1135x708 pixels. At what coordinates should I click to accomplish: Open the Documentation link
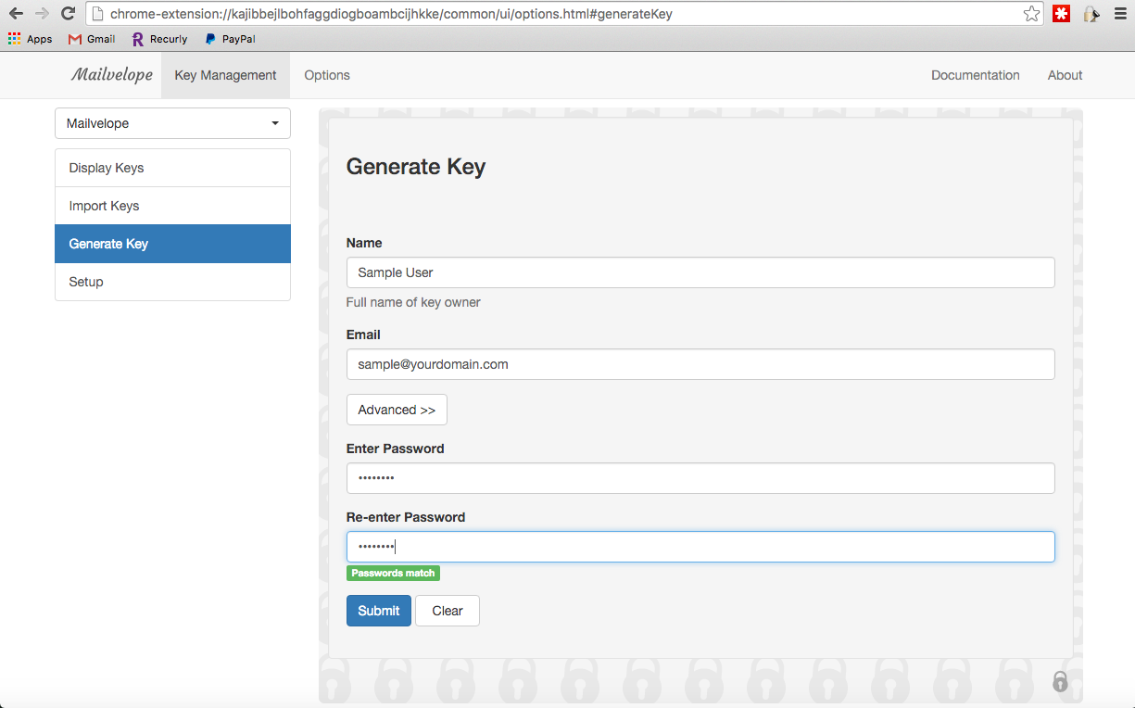coord(975,75)
